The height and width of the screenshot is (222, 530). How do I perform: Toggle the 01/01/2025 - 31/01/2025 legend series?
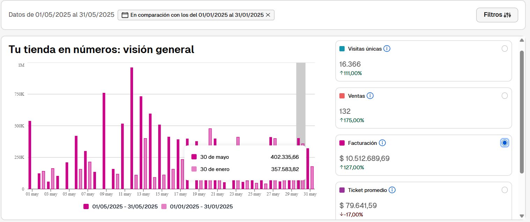coord(197,207)
